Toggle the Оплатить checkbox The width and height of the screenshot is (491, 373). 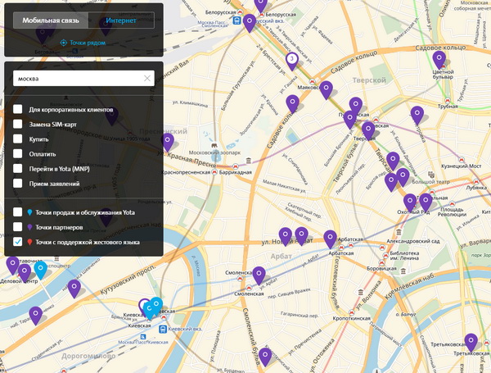18,153
